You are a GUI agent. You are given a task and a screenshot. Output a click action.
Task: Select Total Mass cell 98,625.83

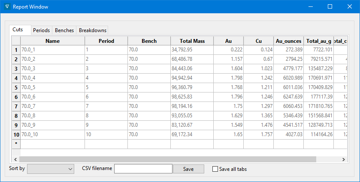tap(192, 97)
